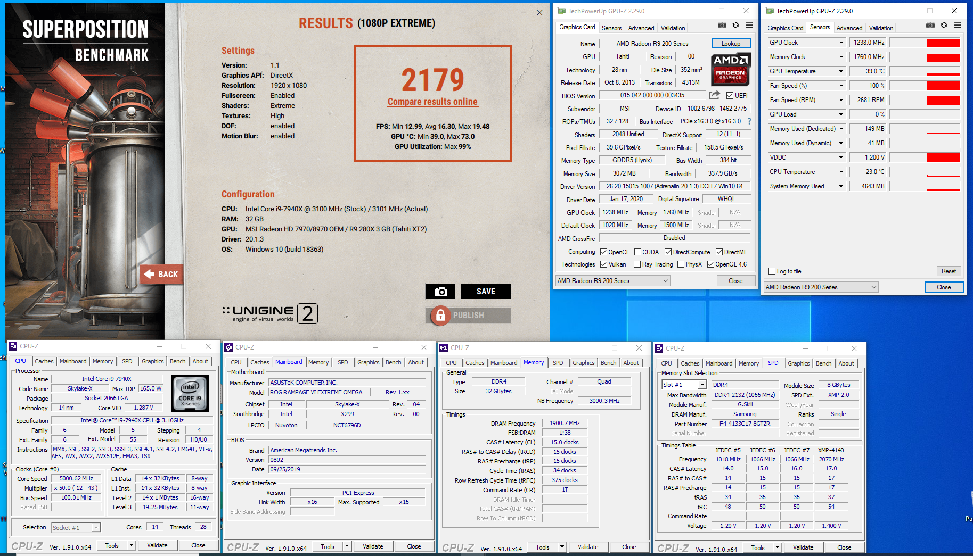Click Tools button in CPU-Z SPD window
Image resolution: width=973 pixels, height=556 pixels.
click(x=757, y=547)
